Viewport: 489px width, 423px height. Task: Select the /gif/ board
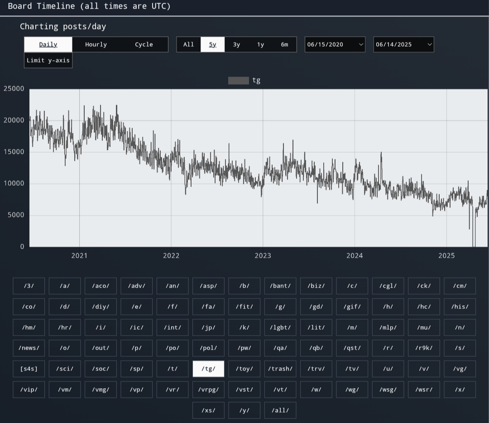(x=352, y=307)
